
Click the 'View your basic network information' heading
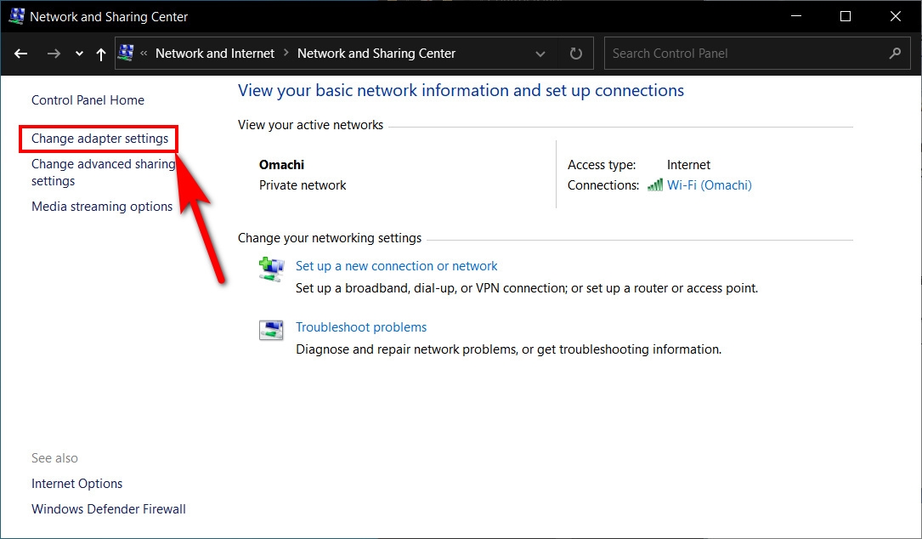[461, 91]
